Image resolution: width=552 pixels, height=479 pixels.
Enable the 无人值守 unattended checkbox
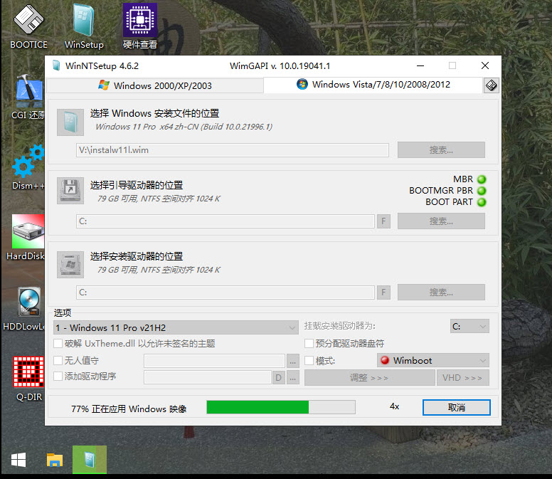tap(58, 360)
